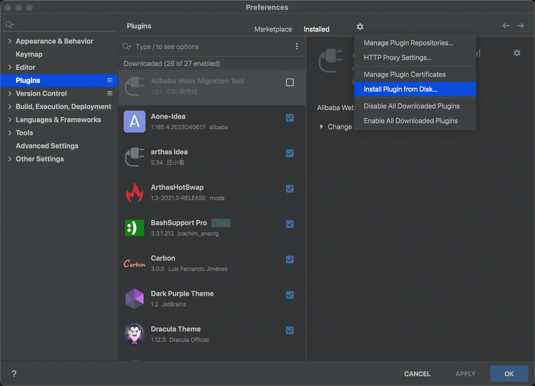Open HTTP Proxy Settings from menu
The height and width of the screenshot is (386, 535).
click(x=415, y=58)
